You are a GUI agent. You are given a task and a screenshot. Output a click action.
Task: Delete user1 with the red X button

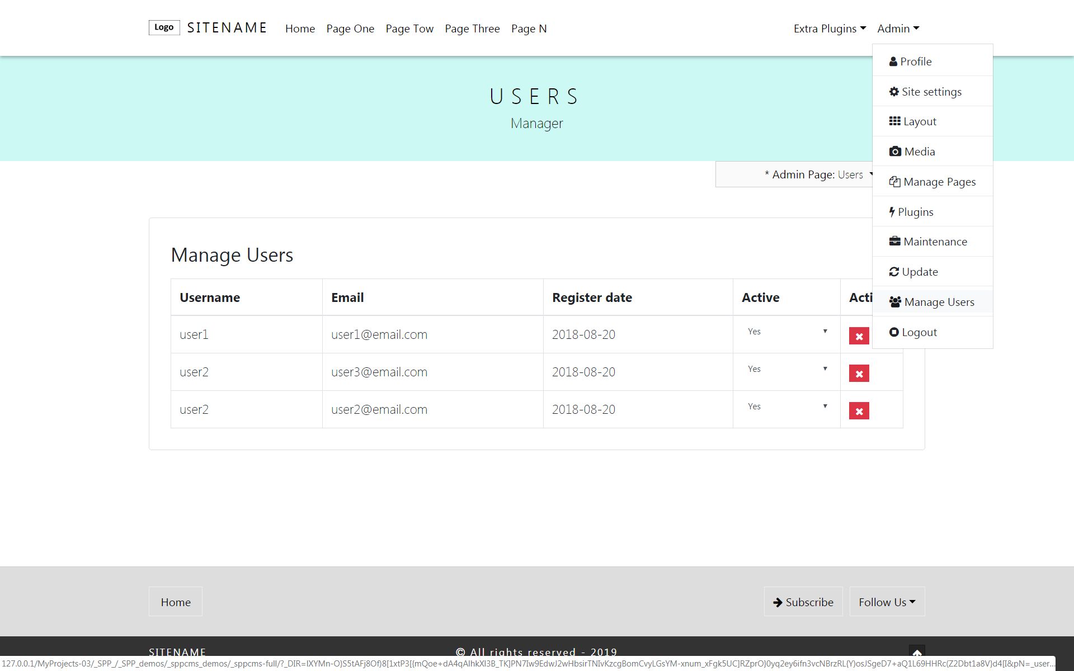(x=859, y=336)
